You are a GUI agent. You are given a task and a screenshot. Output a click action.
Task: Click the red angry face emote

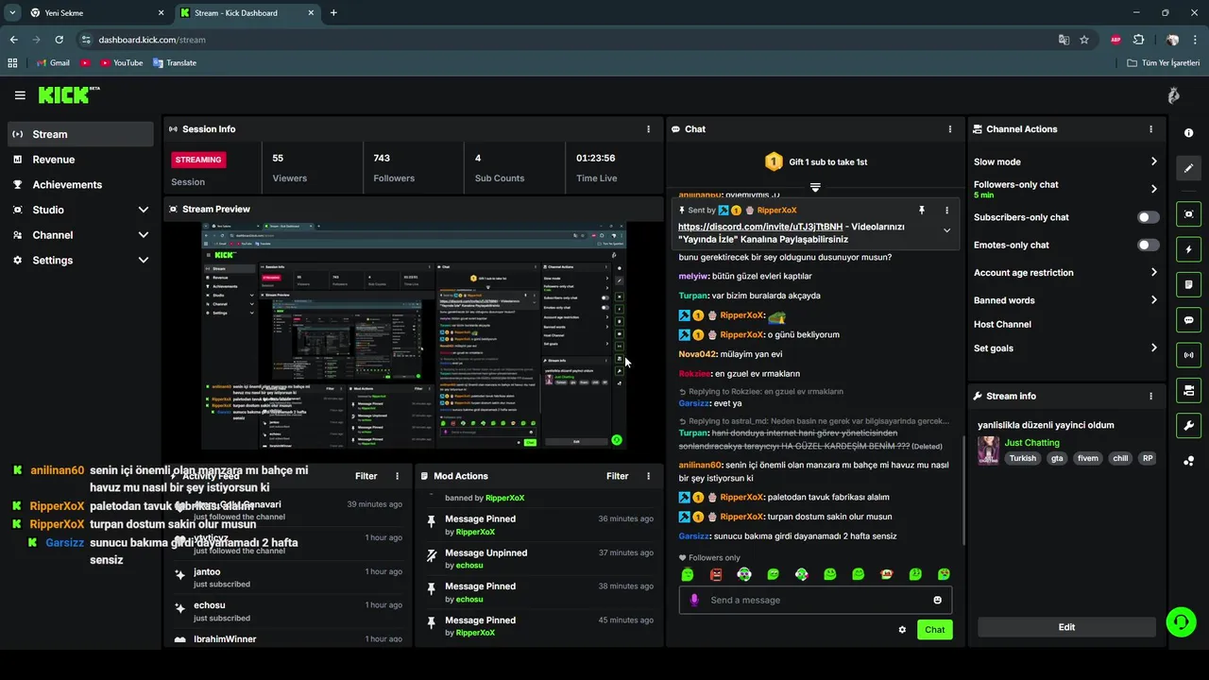(716, 574)
